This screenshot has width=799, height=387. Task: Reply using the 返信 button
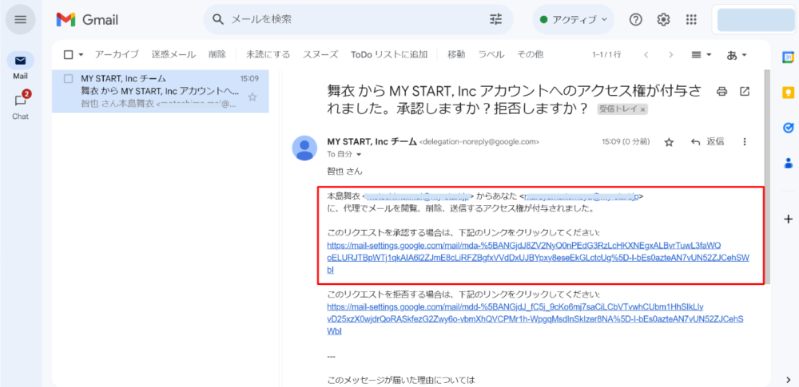(707, 142)
